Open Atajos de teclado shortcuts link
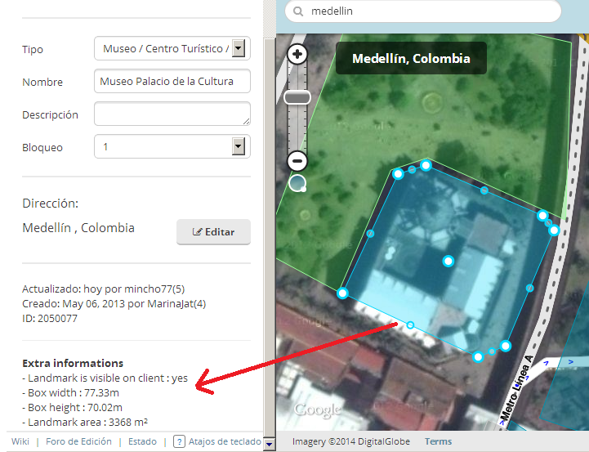Image resolution: width=589 pixels, height=452 pixels. 225,441
